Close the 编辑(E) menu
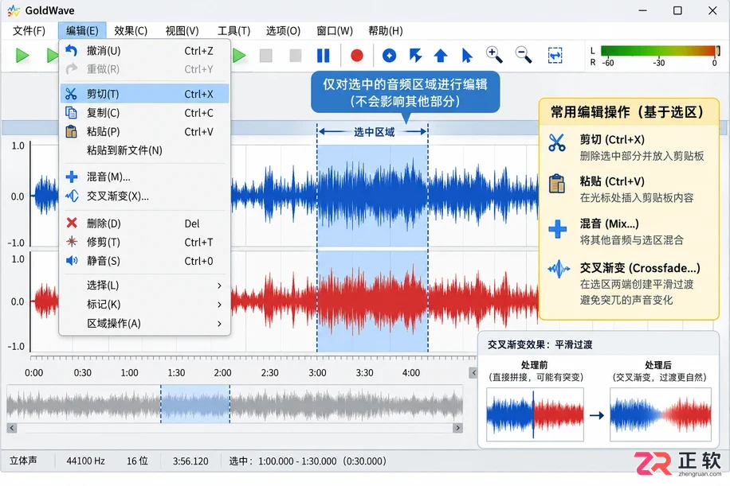The height and width of the screenshot is (486, 730). pyautogui.click(x=82, y=31)
